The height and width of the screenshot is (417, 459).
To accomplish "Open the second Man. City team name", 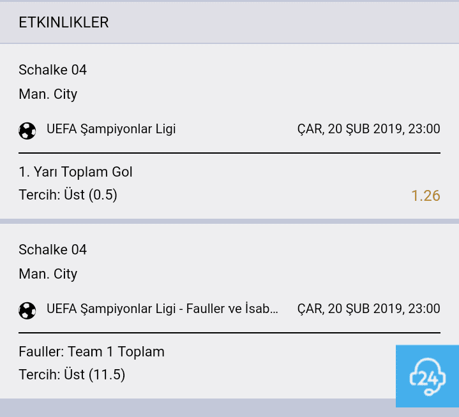I will 48,274.
